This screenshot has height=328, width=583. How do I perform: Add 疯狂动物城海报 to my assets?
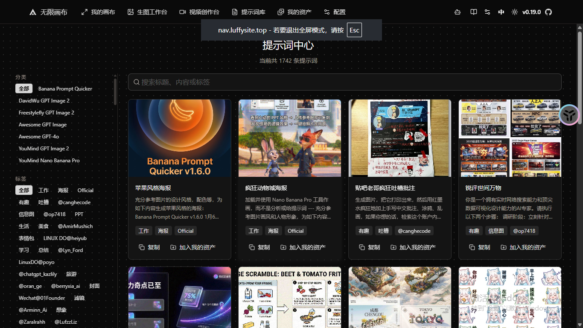(303, 247)
